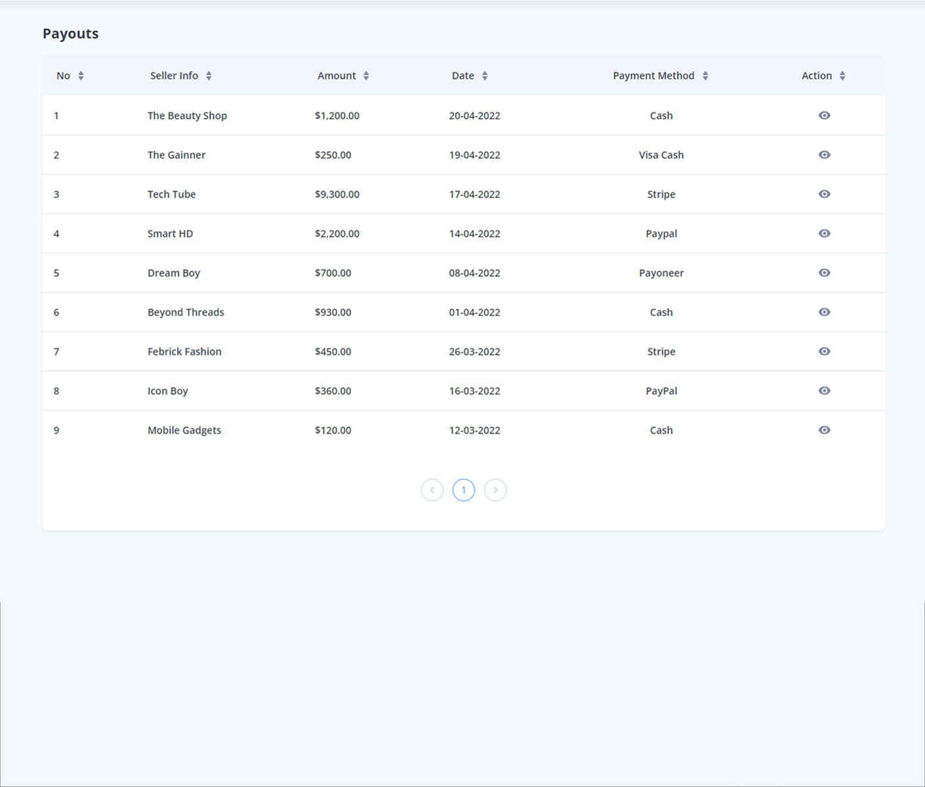Click PayPal method in Icon Boy row
Image resolution: width=925 pixels, height=787 pixels.
pos(661,392)
